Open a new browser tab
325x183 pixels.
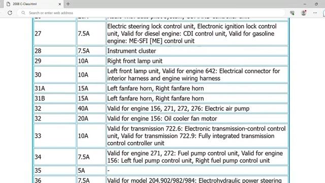pos(68,4)
